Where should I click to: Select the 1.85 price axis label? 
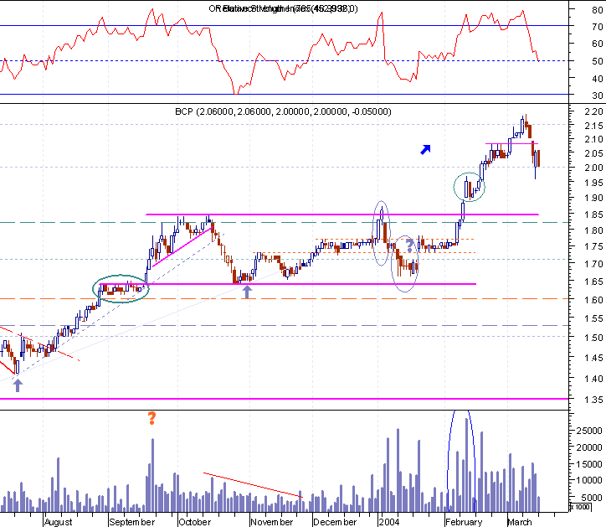[x=594, y=214]
